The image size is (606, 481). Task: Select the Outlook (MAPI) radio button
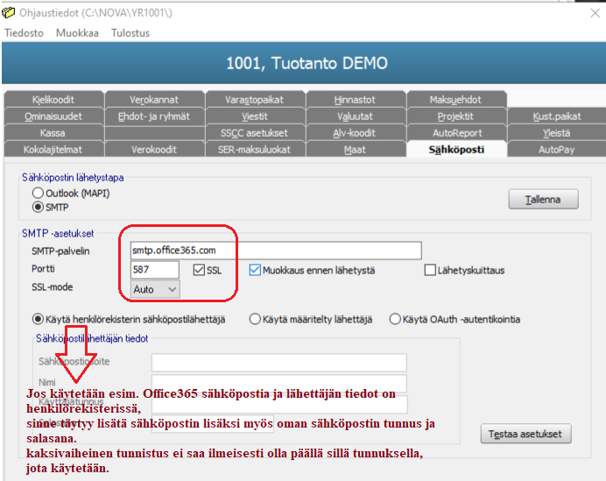pyautogui.click(x=38, y=193)
